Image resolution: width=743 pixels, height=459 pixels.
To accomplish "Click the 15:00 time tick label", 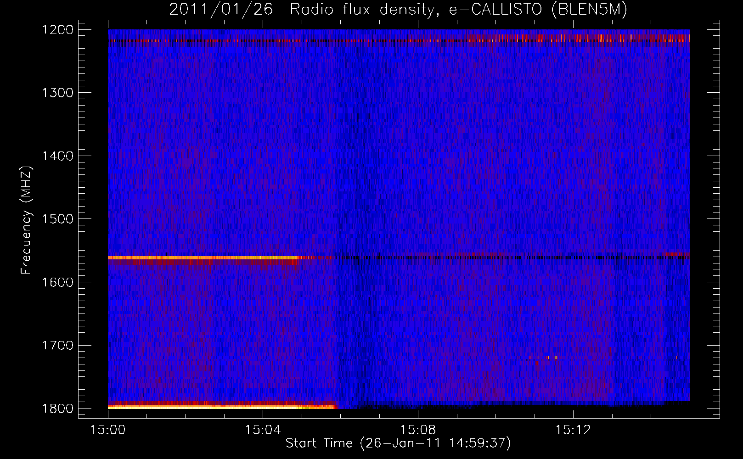I will click(108, 430).
